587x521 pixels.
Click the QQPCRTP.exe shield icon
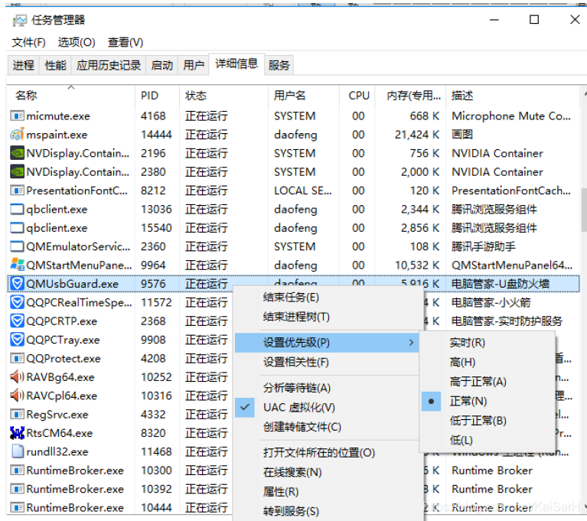tap(17, 321)
